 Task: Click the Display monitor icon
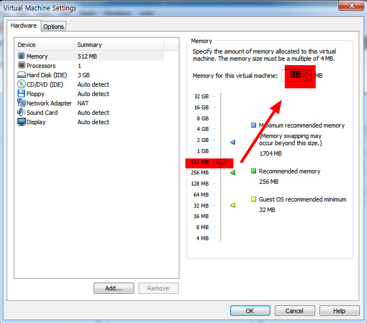pos(22,122)
